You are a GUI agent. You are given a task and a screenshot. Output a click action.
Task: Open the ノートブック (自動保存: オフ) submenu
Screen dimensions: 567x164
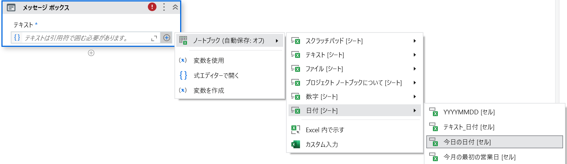click(229, 41)
